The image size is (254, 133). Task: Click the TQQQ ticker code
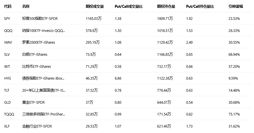pyautogui.click(x=9, y=114)
